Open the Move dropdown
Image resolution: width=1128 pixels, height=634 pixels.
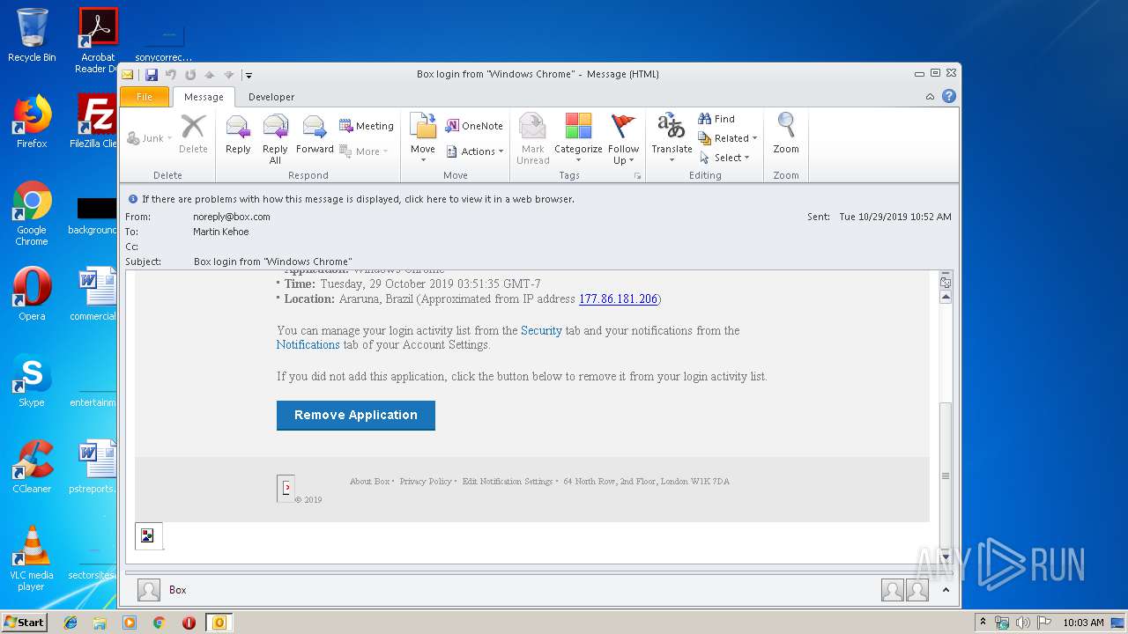tap(423, 139)
